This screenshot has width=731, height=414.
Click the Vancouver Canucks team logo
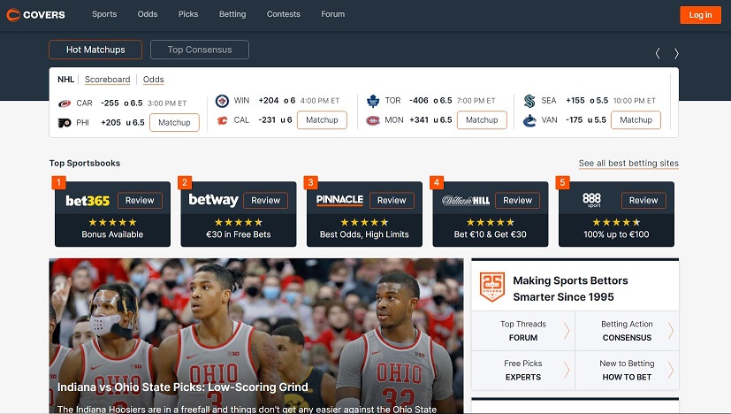tap(529, 120)
